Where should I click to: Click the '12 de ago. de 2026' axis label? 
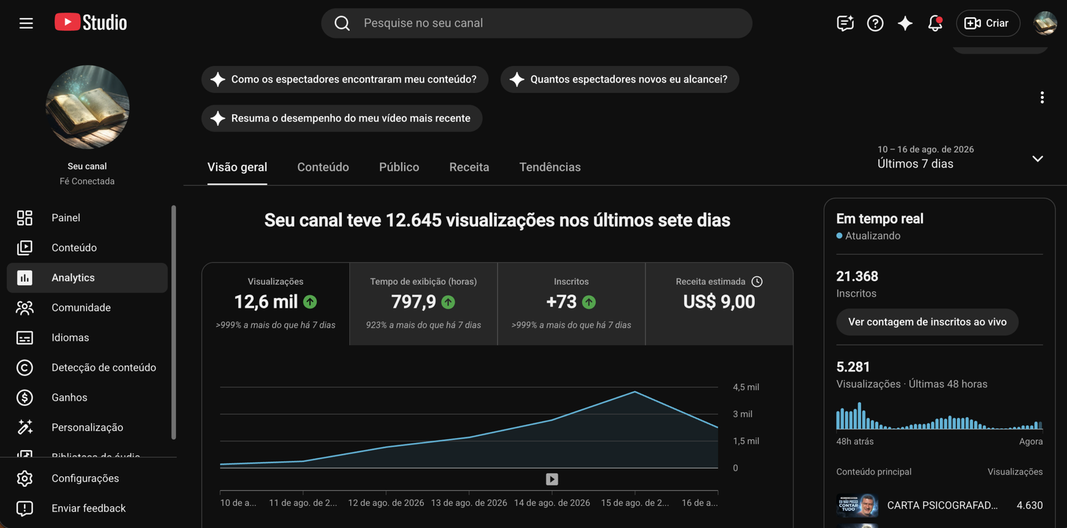pyautogui.click(x=386, y=503)
